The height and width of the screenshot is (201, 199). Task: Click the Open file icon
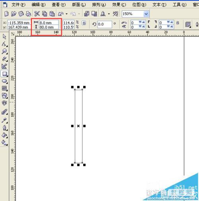pyautogui.click(x=14, y=14)
